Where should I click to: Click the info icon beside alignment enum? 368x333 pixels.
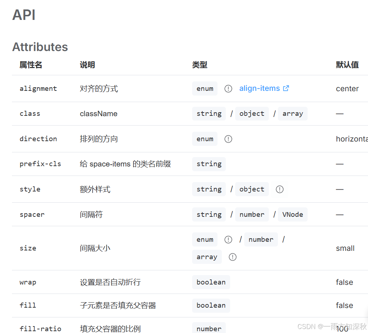[228, 89]
